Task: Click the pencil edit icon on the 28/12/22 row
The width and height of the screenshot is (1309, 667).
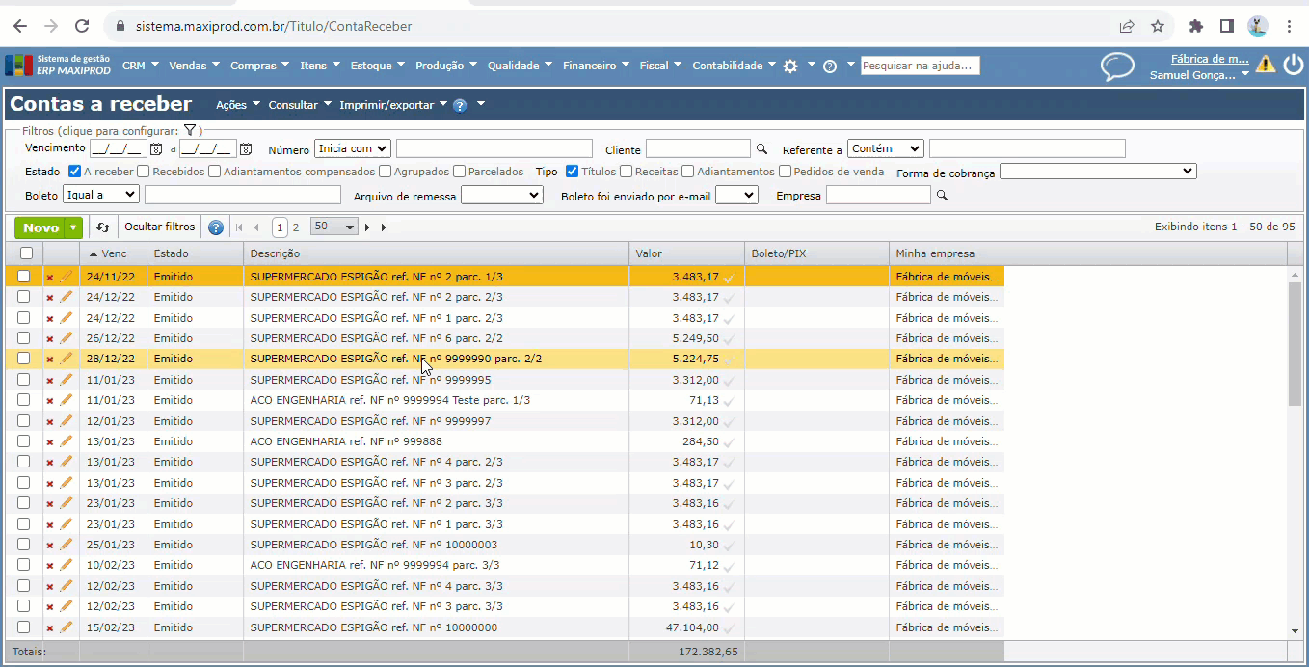Action: click(x=67, y=359)
